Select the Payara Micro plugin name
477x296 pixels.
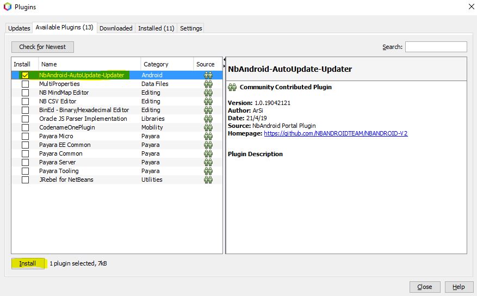coord(56,136)
